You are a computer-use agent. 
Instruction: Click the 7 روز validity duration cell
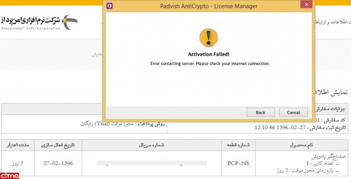point(18,163)
